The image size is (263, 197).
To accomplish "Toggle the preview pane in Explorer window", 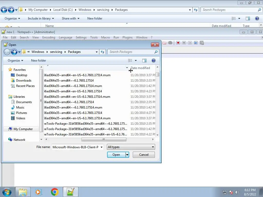I will (248, 18).
